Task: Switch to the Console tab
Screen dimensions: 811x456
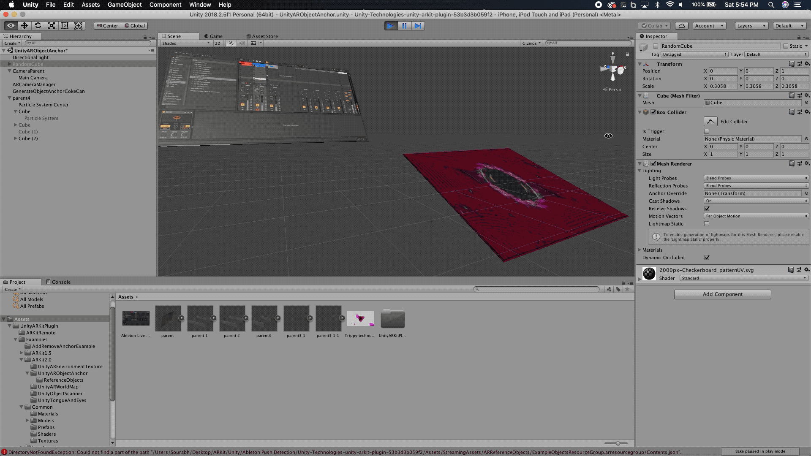Action: point(58,282)
